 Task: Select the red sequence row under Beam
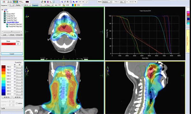click(x=9, y=44)
